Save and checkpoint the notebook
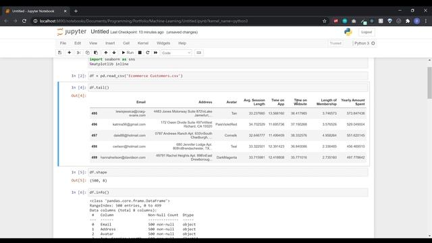 pyautogui.click(x=60, y=53)
